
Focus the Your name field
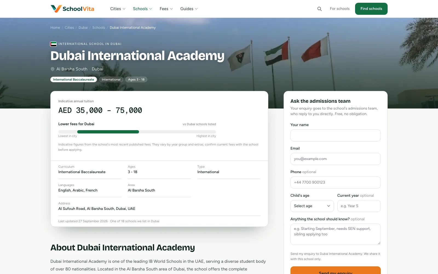pos(336,135)
